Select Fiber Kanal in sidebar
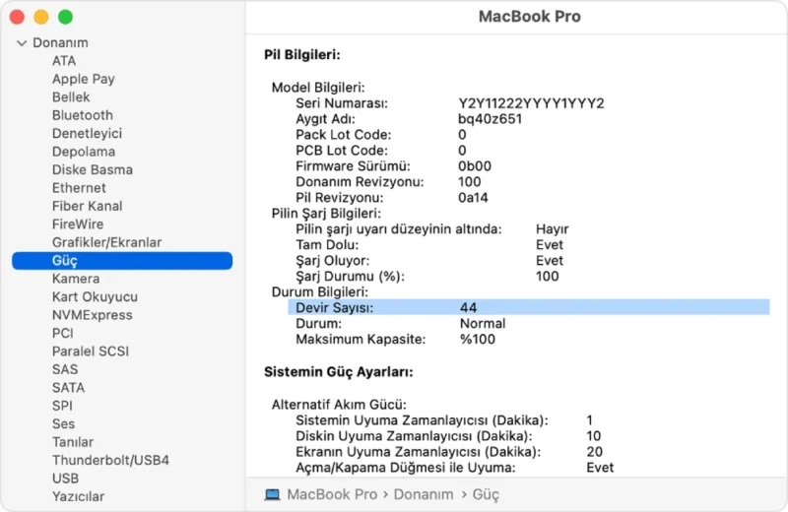Image resolution: width=788 pixels, height=512 pixels. click(x=87, y=206)
